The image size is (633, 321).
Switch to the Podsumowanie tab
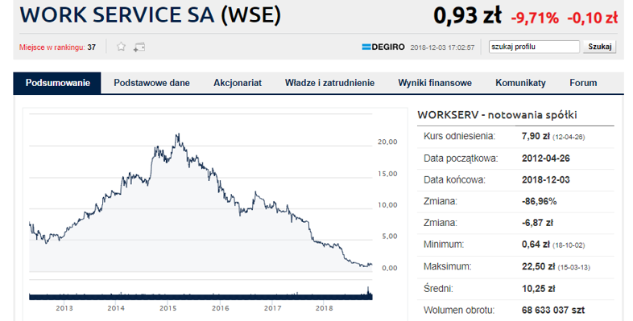[57, 83]
